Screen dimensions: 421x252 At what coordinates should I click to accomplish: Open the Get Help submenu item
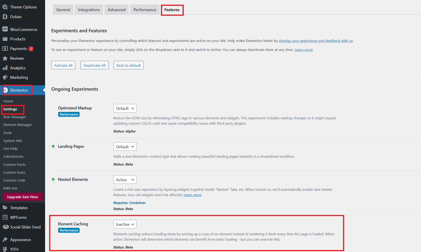coord(11,149)
